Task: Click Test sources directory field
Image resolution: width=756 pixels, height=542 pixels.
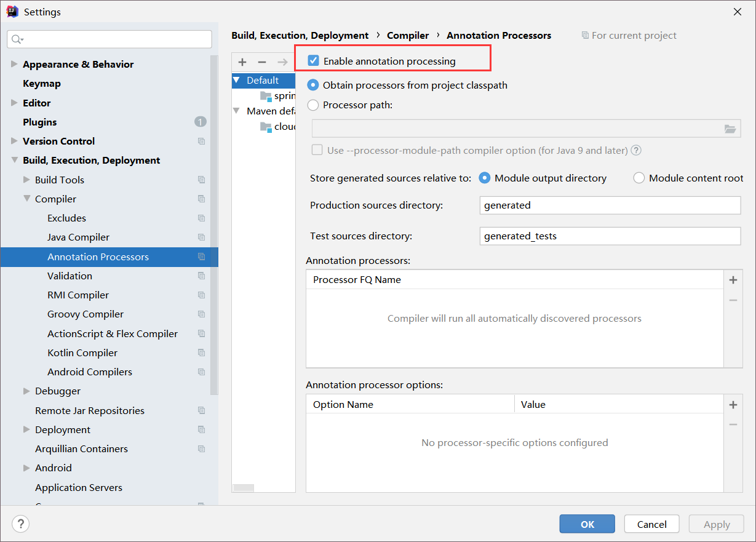Action: [x=610, y=236]
